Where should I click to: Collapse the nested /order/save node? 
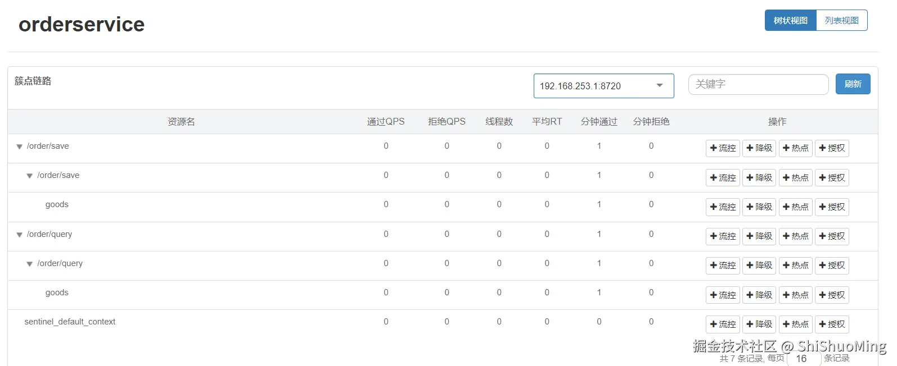tap(30, 176)
